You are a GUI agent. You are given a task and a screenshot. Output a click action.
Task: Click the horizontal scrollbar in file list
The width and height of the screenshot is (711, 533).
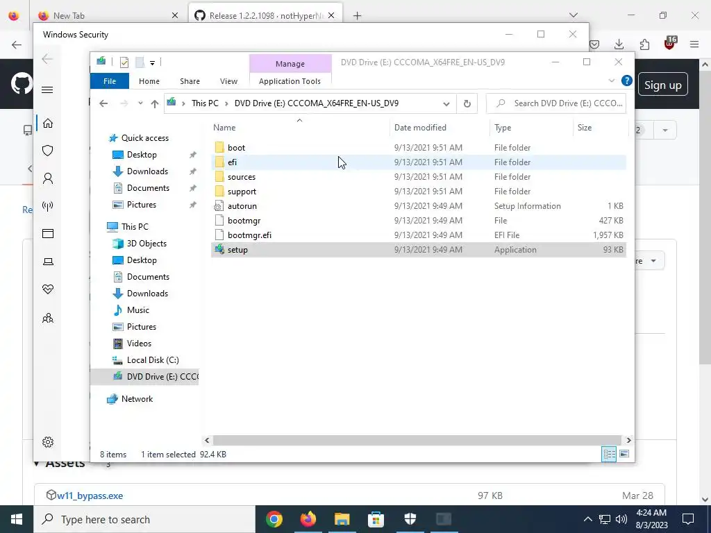417,440
